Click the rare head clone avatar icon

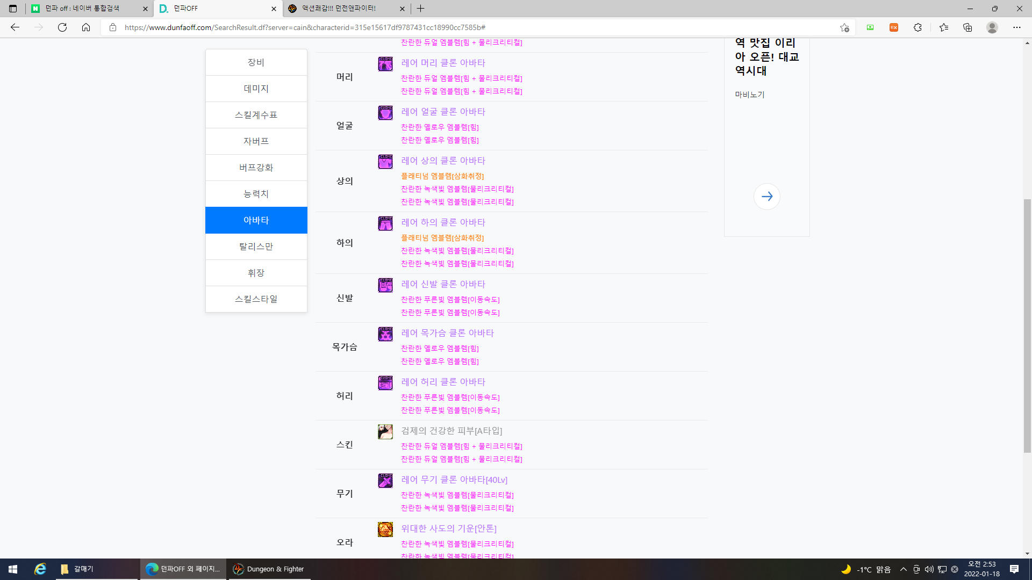[385, 64]
